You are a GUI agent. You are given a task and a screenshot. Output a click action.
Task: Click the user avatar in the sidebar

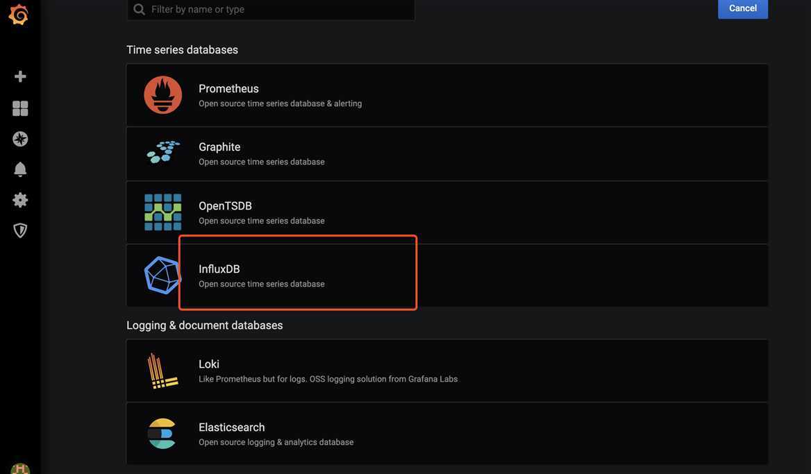20,468
